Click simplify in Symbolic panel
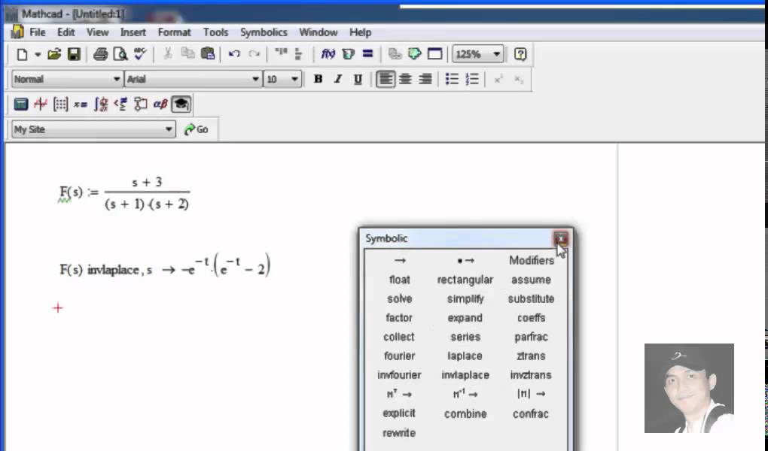The height and width of the screenshot is (451, 768). 465,299
